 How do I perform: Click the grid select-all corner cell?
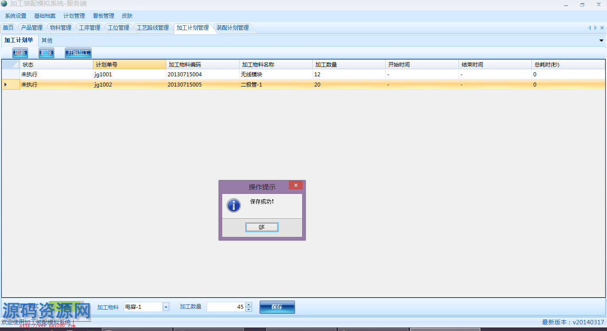tap(11, 64)
